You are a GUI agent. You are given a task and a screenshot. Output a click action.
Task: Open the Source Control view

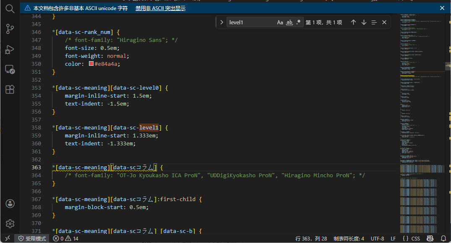click(10, 29)
